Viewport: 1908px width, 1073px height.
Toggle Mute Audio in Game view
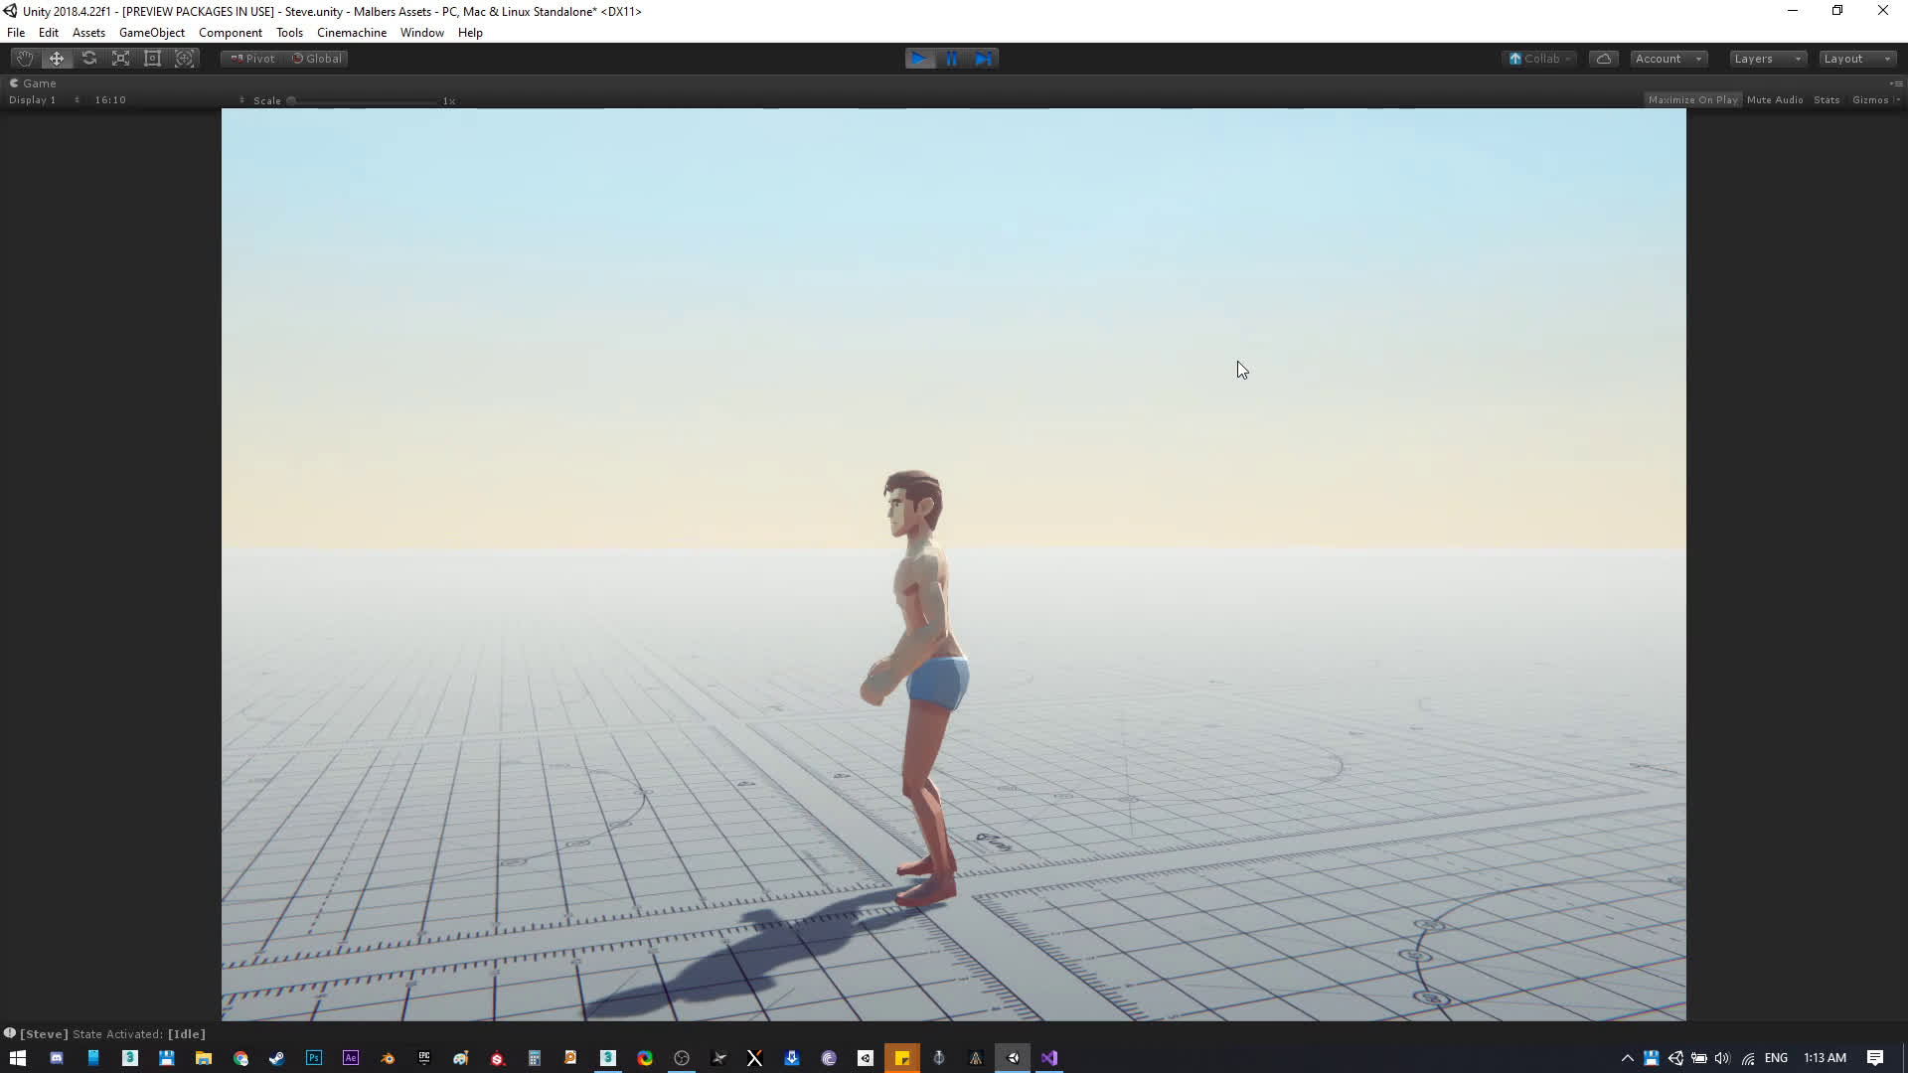tap(1774, 100)
